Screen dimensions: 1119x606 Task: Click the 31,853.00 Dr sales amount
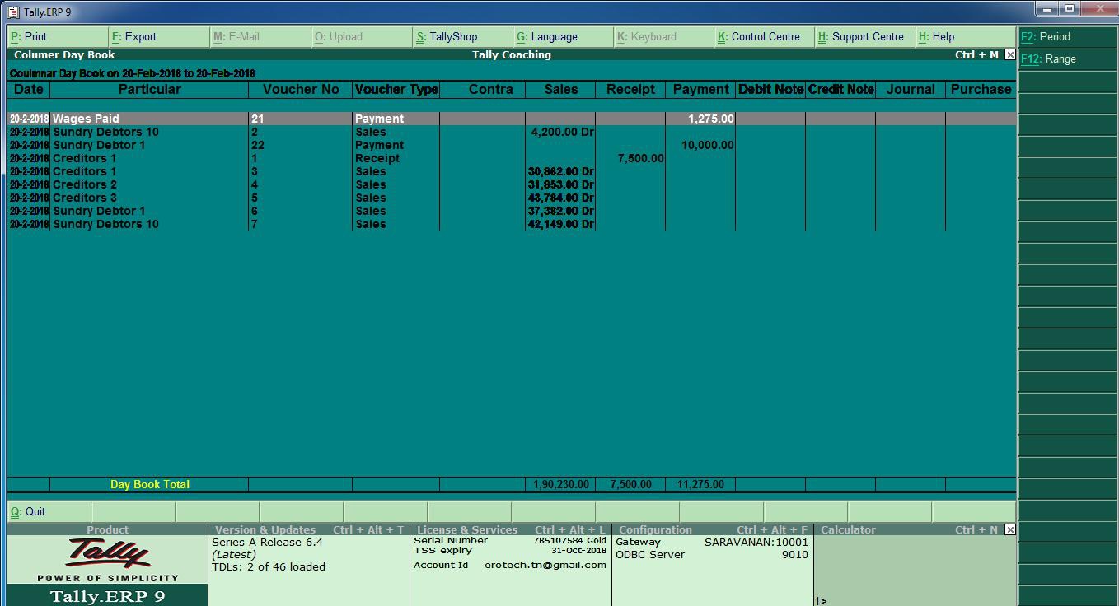click(561, 184)
